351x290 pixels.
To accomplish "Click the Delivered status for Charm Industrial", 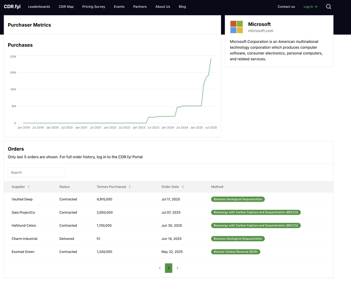I will pyautogui.click(x=67, y=239).
